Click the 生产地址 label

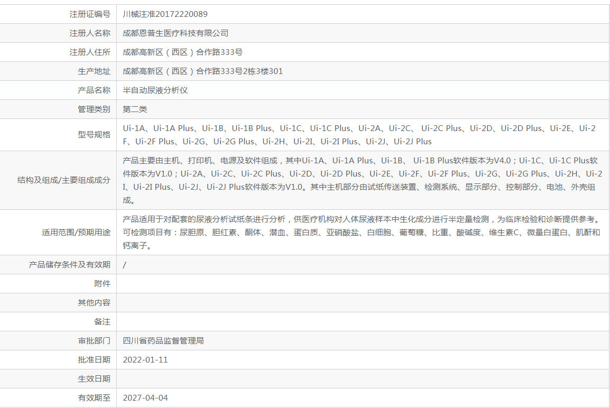[94, 71]
